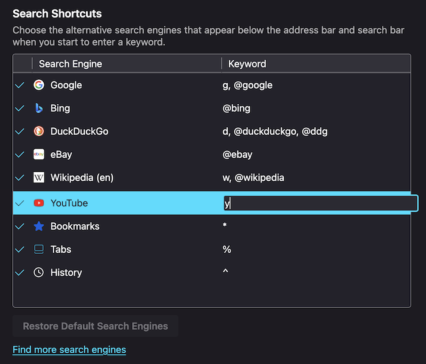This screenshot has height=364, width=426.
Task: Toggle the Wikipedia (en) checkmark
Action: click(x=20, y=178)
